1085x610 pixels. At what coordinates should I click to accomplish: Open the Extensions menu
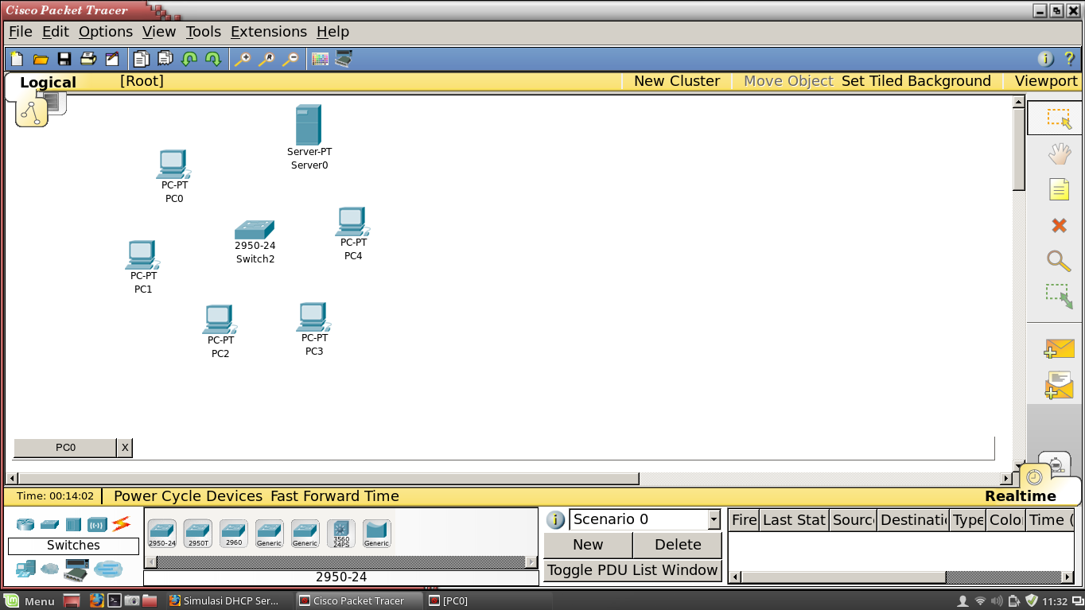pos(269,32)
